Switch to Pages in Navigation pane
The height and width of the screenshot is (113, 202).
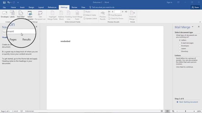(13, 40)
